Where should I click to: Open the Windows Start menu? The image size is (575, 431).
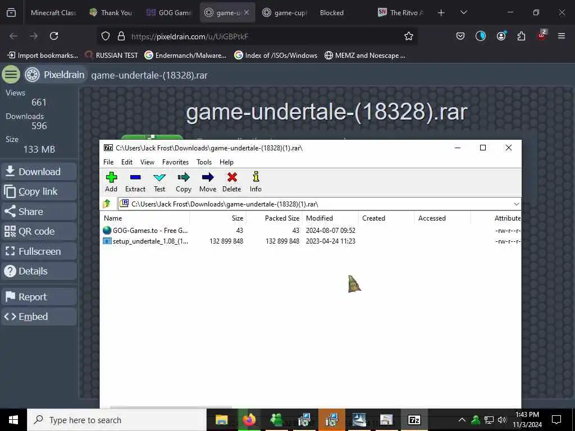(13, 420)
